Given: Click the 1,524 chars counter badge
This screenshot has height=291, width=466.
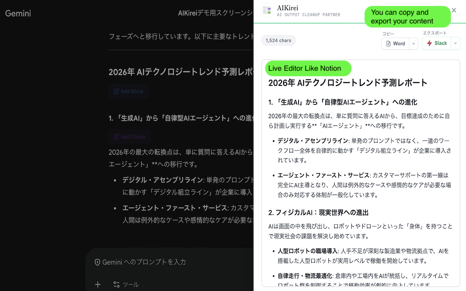Looking at the screenshot, I should click(x=279, y=40).
